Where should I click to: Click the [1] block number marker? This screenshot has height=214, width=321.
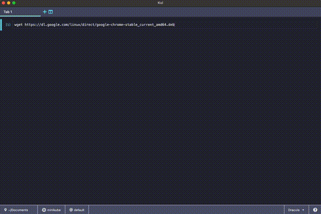click(8, 25)
